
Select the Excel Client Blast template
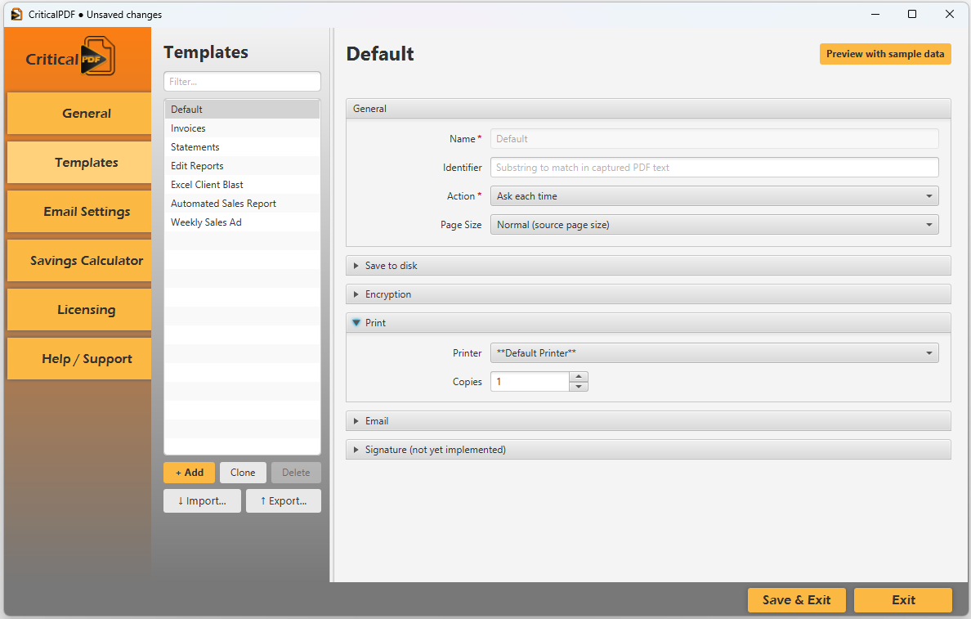pos(242,185)
